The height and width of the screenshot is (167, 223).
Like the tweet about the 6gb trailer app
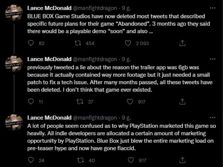pos(130,102)
